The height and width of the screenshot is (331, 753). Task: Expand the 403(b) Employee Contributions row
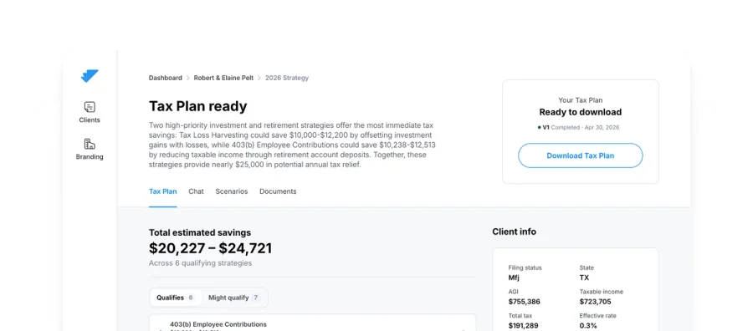tap(312, 323)
